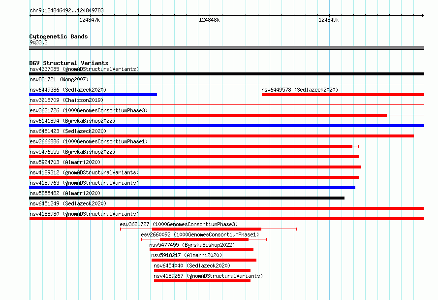Click nsv6451249 (Sedlazeck2020) label
This screenshot has width=438, height=300.
click(x=68, y=203)
